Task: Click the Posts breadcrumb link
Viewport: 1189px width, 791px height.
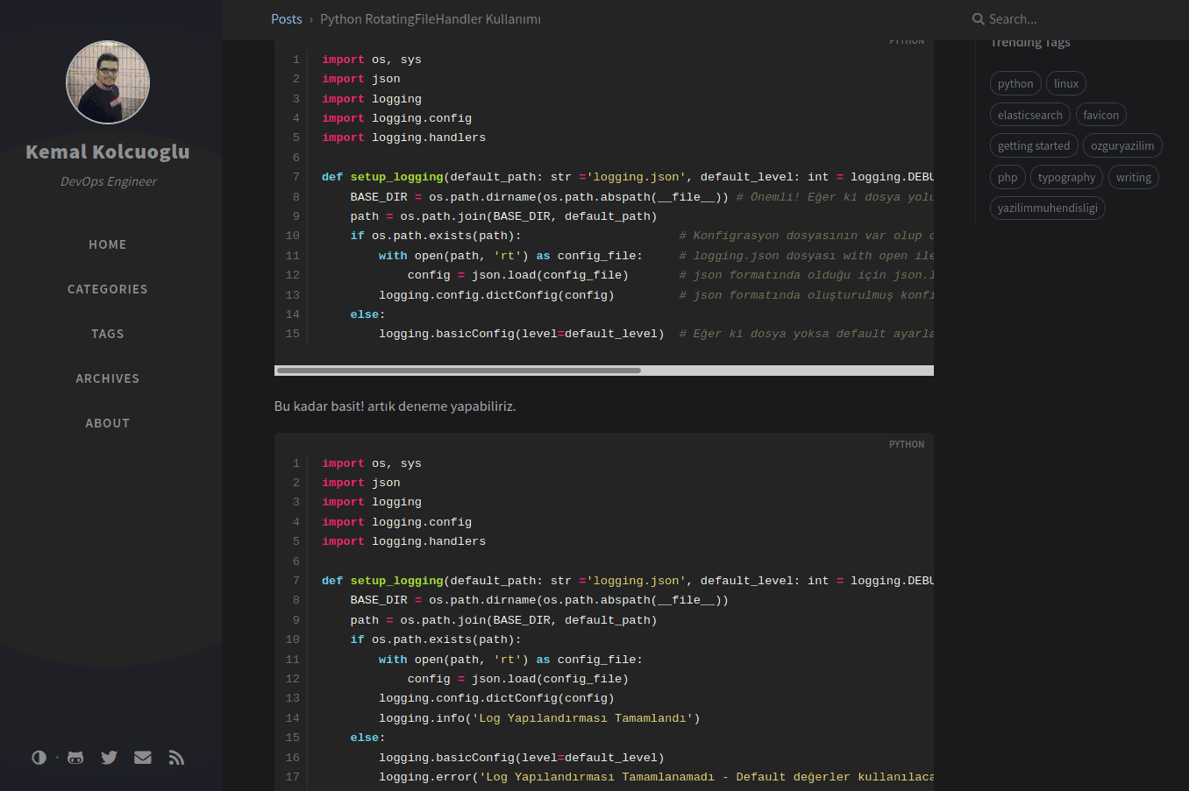Action: pyautogui.click(x=286, y=19)
